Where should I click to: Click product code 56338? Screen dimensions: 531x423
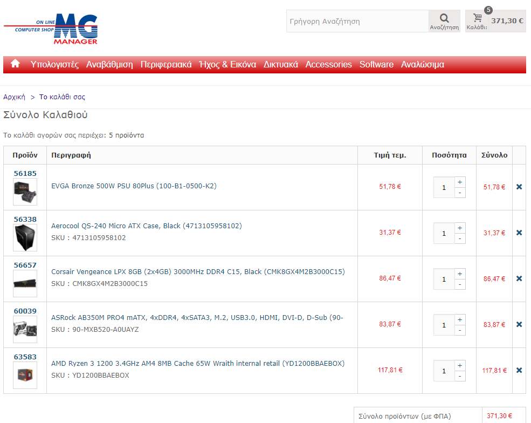click(x=25, y=219)
